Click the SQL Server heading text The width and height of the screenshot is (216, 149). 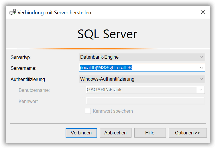pos(107,34)
